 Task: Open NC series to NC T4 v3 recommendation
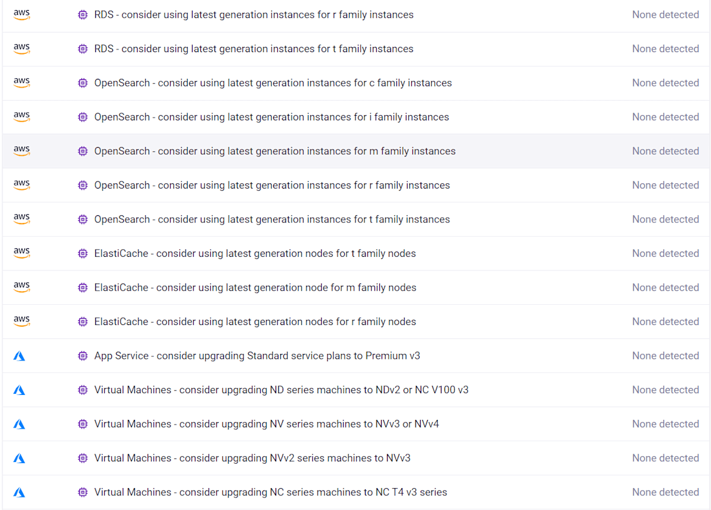pos(271,492)
